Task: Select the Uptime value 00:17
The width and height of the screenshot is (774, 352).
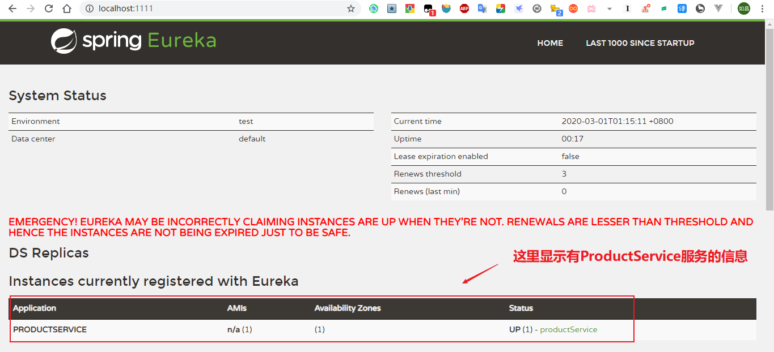Action: pyautogui.click(x=573, y=139)
